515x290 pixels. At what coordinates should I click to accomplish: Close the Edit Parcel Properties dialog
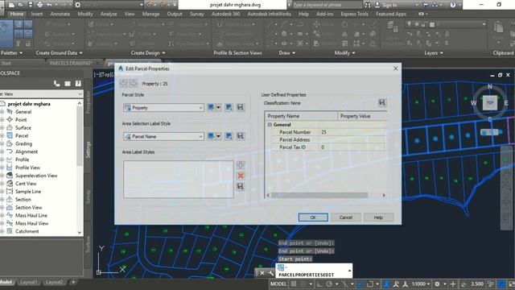[x=395, y=68]
